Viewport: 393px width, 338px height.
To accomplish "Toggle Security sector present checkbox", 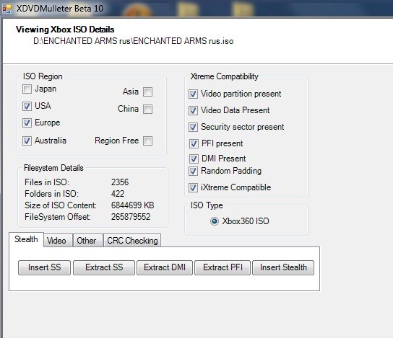I will [193, 128].
